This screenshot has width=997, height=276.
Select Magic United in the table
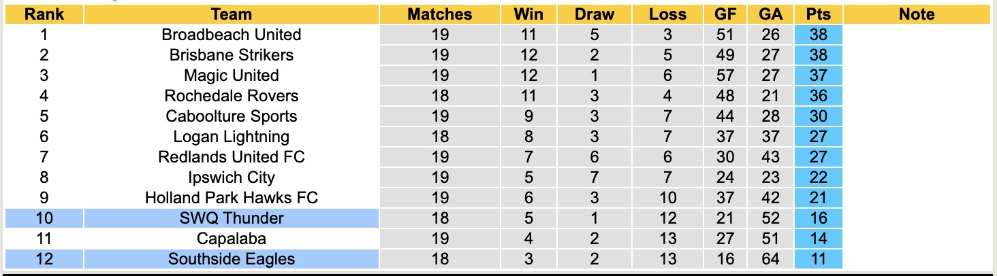(232, 75)
